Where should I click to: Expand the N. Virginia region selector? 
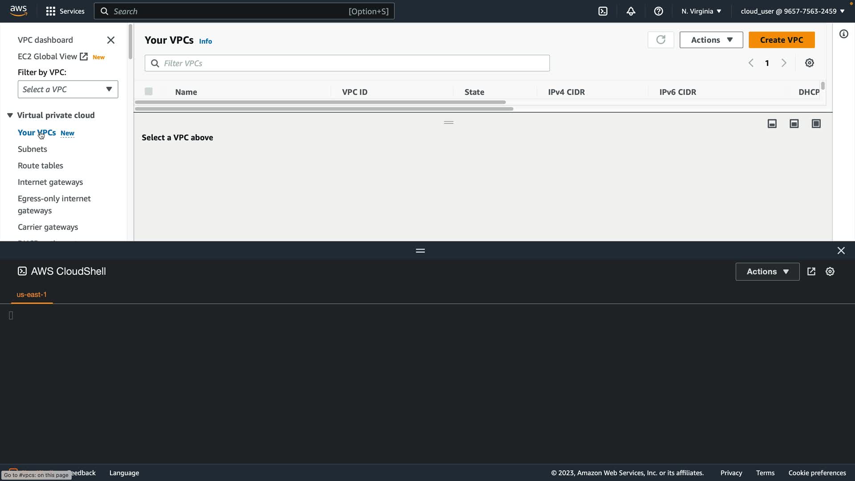tap(701, 11)
